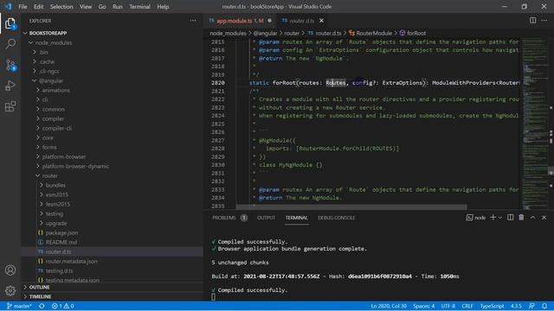Open Explorer views and more actions ellipsis
This screenshot has width=554, height=311.
coord(193,21)
